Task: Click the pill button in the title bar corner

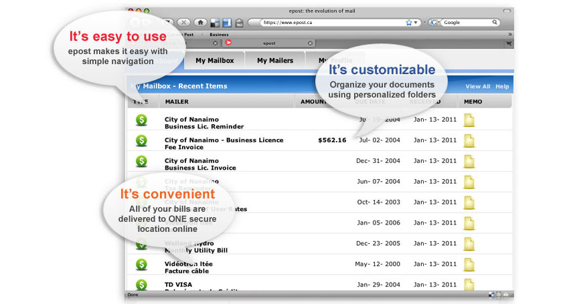Action: point(507,11)
